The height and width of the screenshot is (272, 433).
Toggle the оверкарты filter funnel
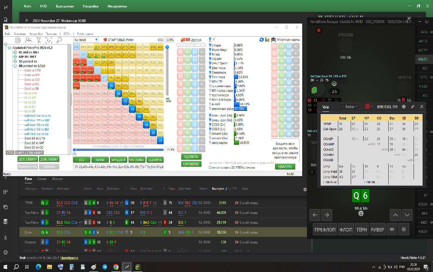(210, 143)
